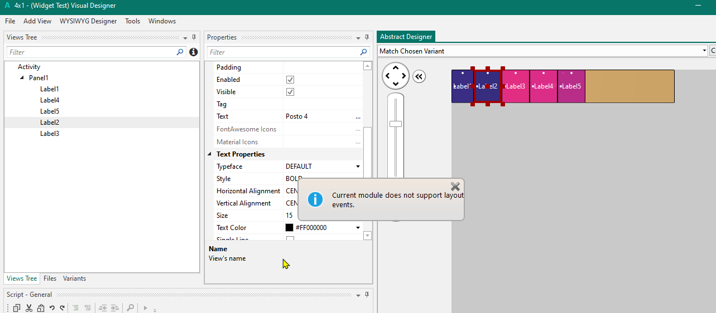716x313 pixels.
Task: Toggle the Visible checkbox
Action: click(290, 92)
